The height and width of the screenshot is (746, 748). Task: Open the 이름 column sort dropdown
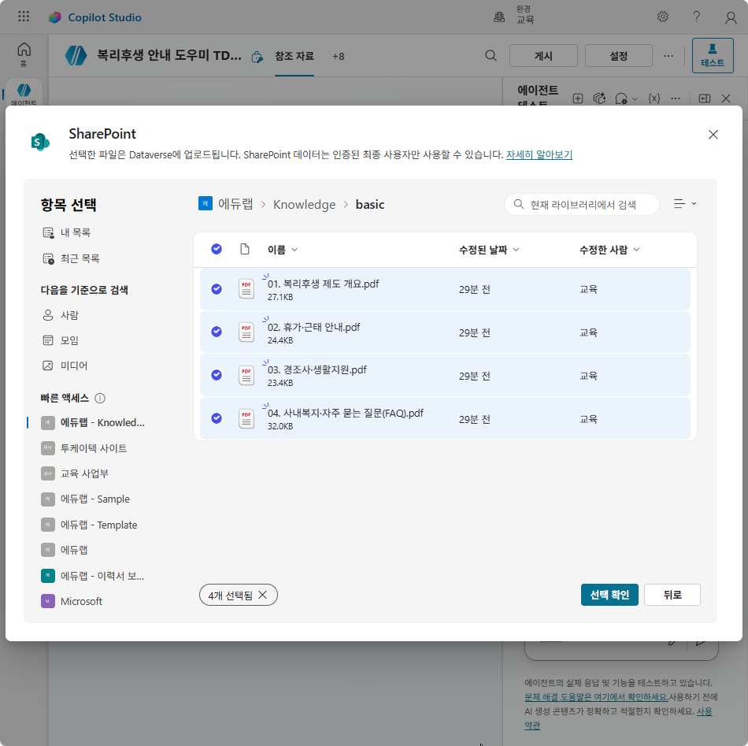(x=283, y=250)
